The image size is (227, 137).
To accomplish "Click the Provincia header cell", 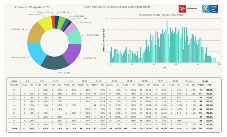I will pyautogui.click(x=14, y=85).
